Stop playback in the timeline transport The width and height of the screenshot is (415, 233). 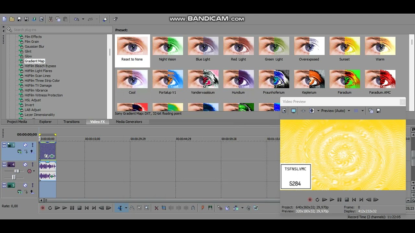79,208
